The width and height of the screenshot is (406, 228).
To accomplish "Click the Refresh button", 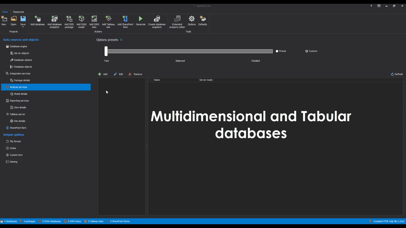I will click(x=397, y=74).
